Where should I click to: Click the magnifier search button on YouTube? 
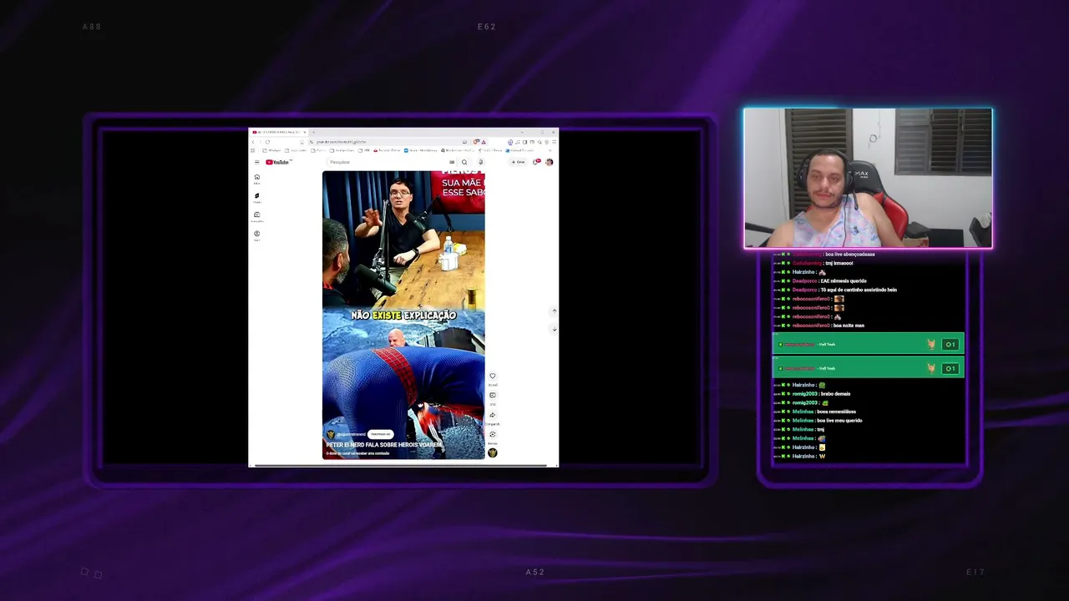pyautogui.click(x=464, y=162)
